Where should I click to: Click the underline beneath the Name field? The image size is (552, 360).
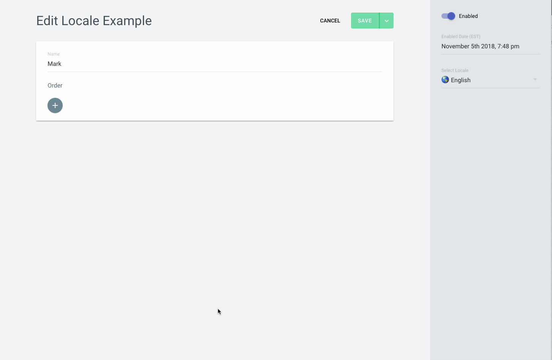tap(214, 72)
